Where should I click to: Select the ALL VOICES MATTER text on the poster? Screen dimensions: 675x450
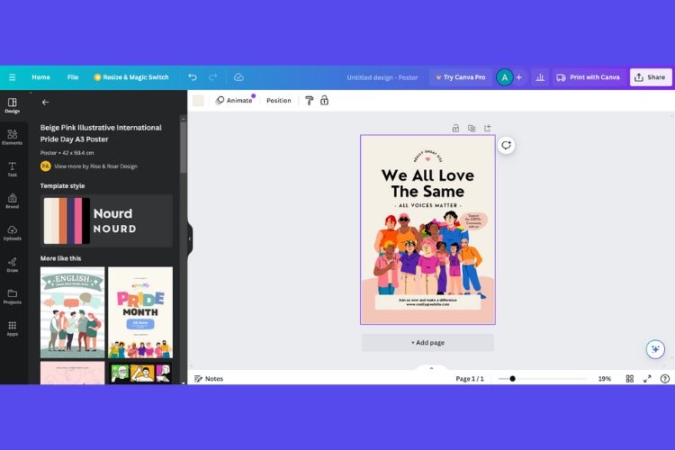(x=427, y=205)
